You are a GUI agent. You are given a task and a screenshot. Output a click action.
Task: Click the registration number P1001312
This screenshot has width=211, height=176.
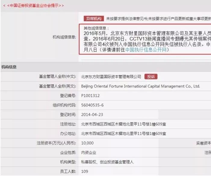coord(90,96)
